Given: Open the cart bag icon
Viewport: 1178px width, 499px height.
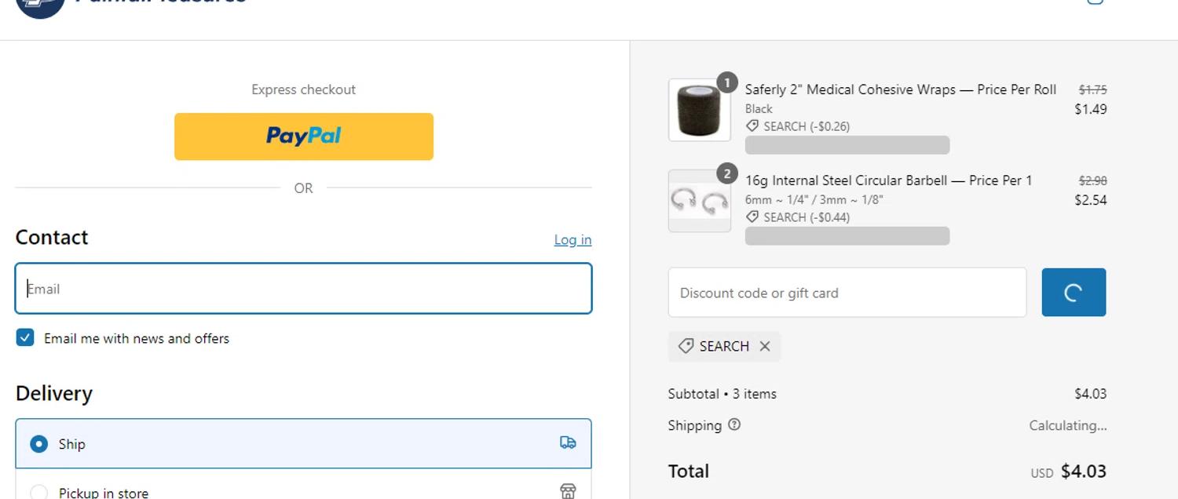Looking at the screenshot, I should pos(1095,2).
